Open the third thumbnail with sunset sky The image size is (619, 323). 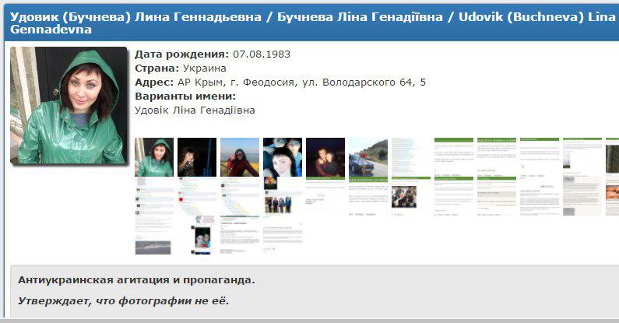coord(239,157)
